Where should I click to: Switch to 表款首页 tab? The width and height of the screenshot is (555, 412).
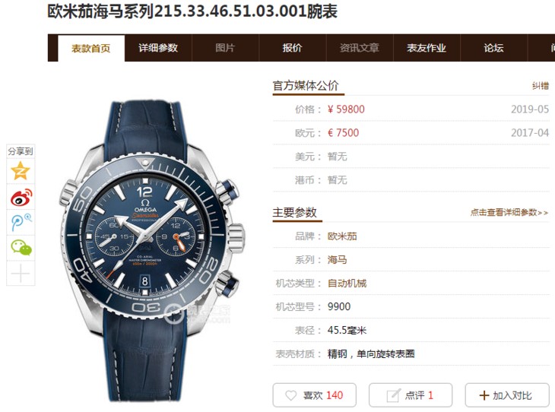91,48
